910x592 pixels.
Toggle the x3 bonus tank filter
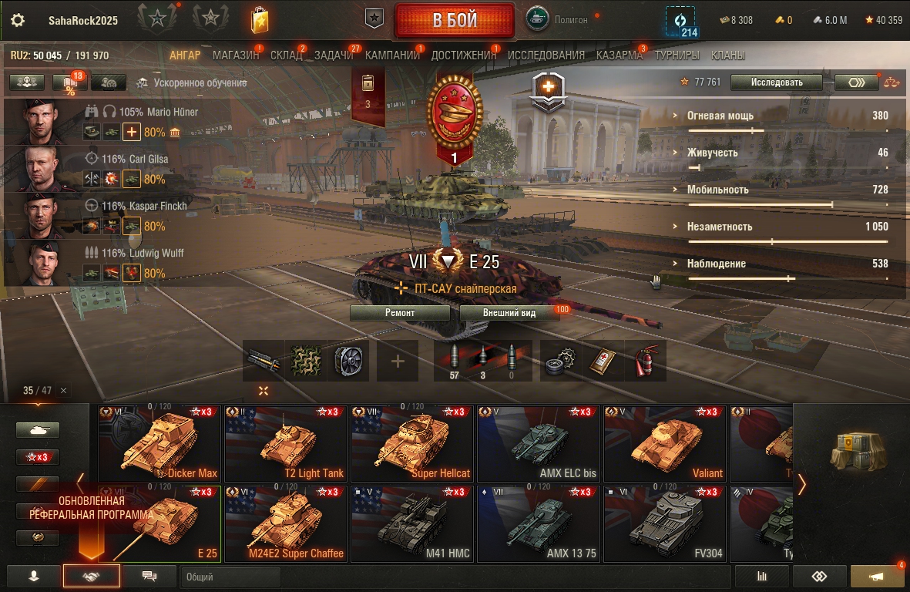pos(38,457)
